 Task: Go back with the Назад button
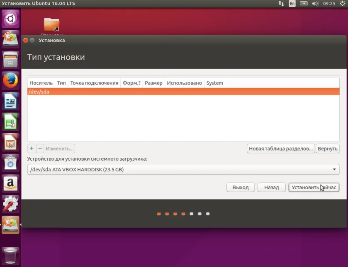pos(271,188)
